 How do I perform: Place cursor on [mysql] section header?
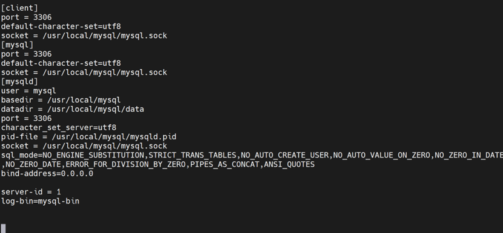click(18, 45)
